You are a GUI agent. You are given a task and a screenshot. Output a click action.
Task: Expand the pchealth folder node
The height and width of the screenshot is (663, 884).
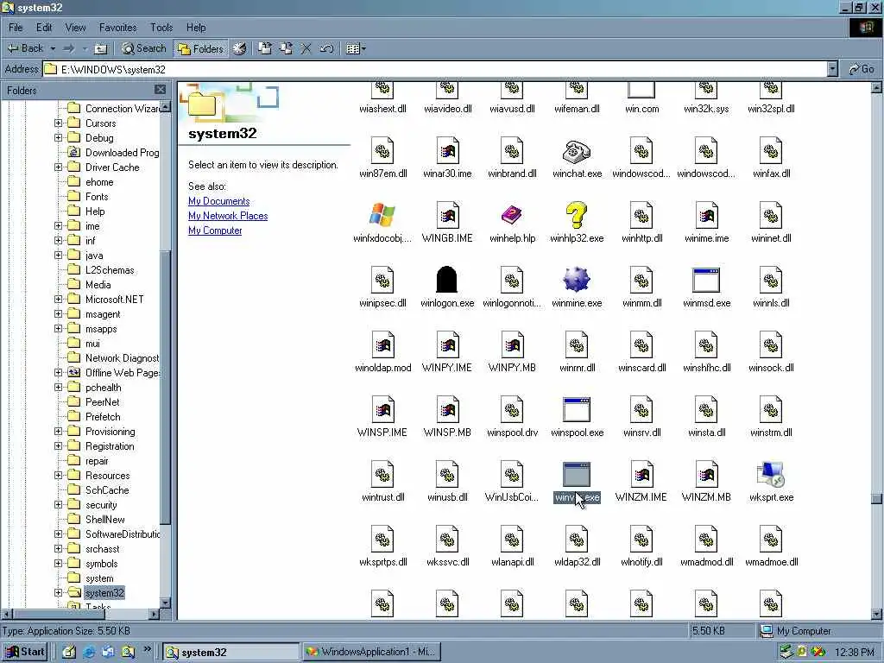click(x=58, y=388)
